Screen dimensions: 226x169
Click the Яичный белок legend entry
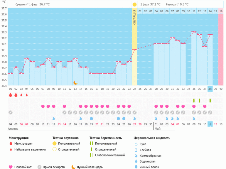[x=147, y=167]
